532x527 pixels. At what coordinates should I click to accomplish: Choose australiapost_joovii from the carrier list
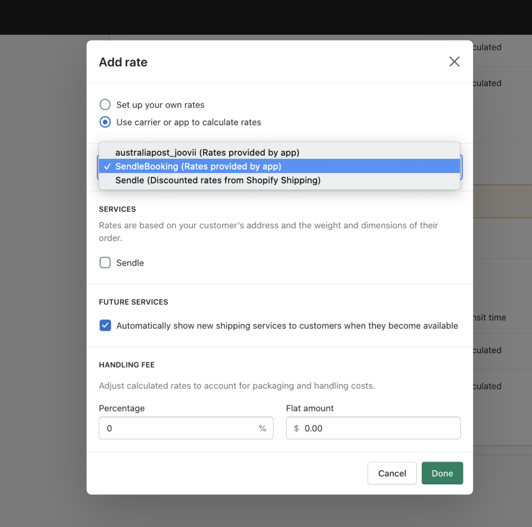207,153
